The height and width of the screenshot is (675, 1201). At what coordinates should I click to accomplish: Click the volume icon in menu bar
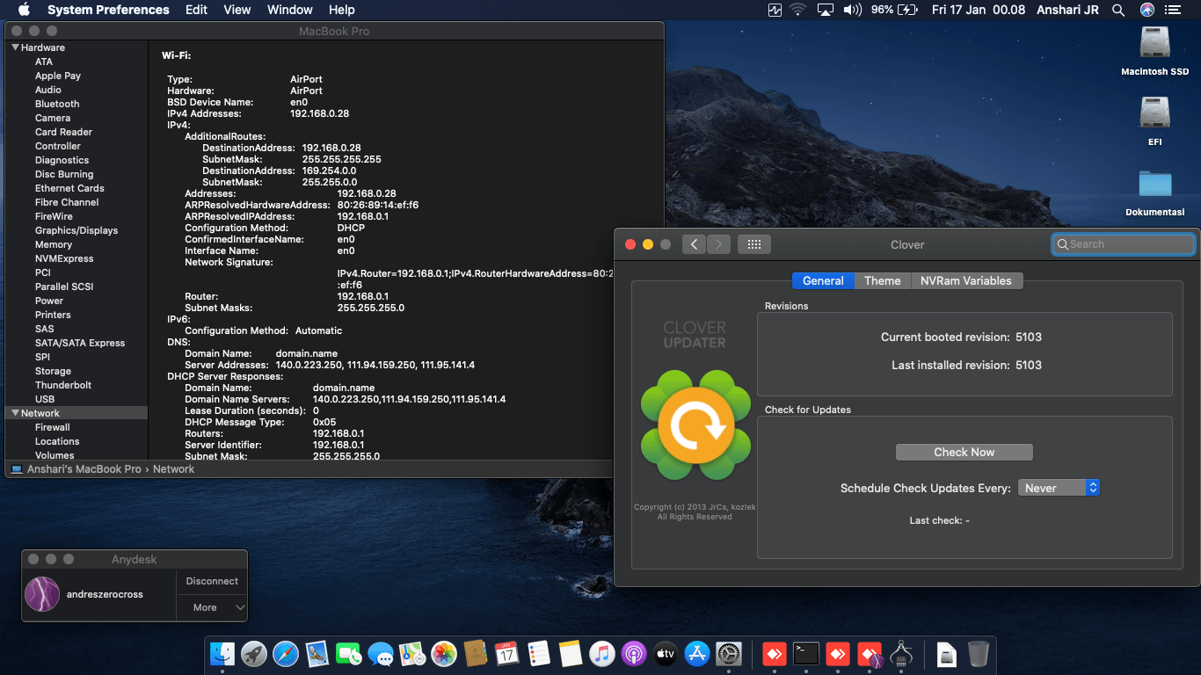pos(852,10)
